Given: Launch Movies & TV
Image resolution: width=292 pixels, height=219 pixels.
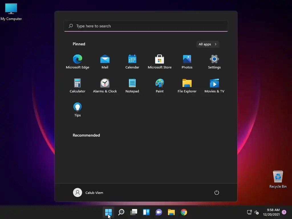Looking at the screenshot, I should (x=214, y=86).
